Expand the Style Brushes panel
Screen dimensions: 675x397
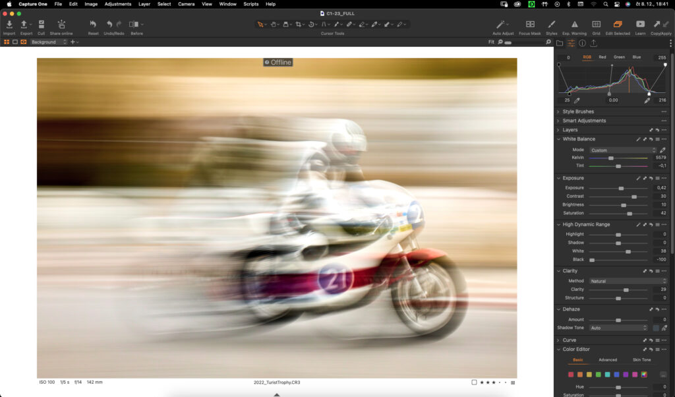pyautogui.click(x=578, y=111)
